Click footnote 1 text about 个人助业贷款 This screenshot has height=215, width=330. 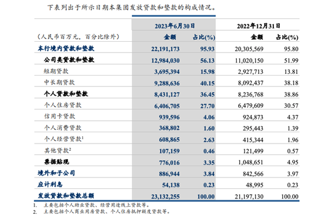tap(97, 205)
